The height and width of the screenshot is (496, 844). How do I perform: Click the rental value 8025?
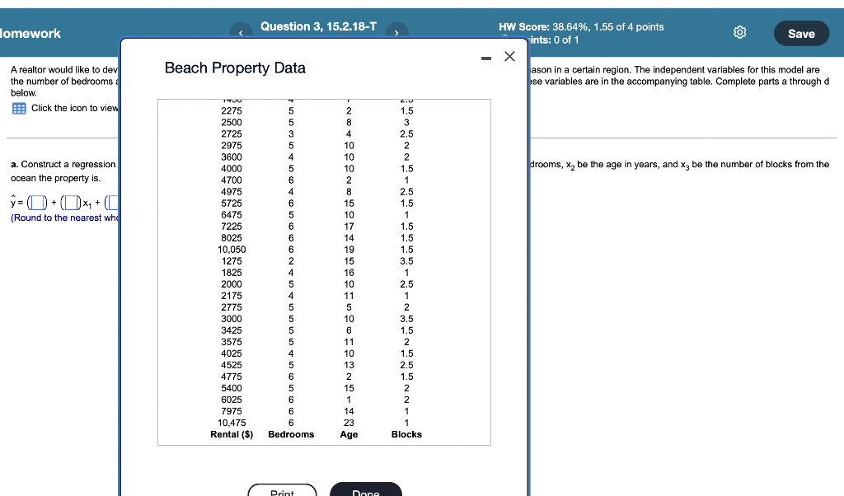click(x=232, y=238)
